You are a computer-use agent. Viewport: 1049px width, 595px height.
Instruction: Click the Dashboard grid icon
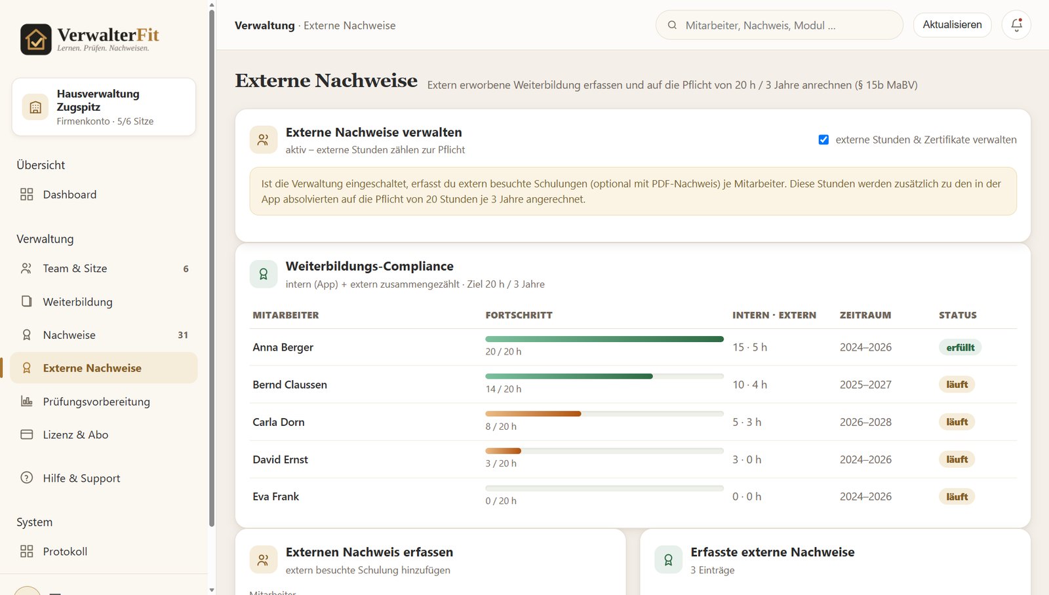tap(26, 195)
